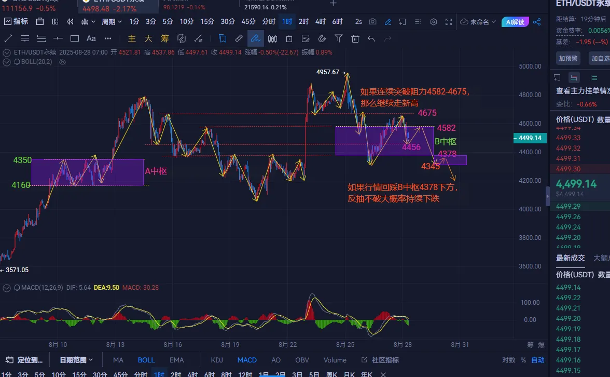This screenshot has width=610, height=377.
Task: Enable 对数 logarithmic scale
Action: (508, 360)
